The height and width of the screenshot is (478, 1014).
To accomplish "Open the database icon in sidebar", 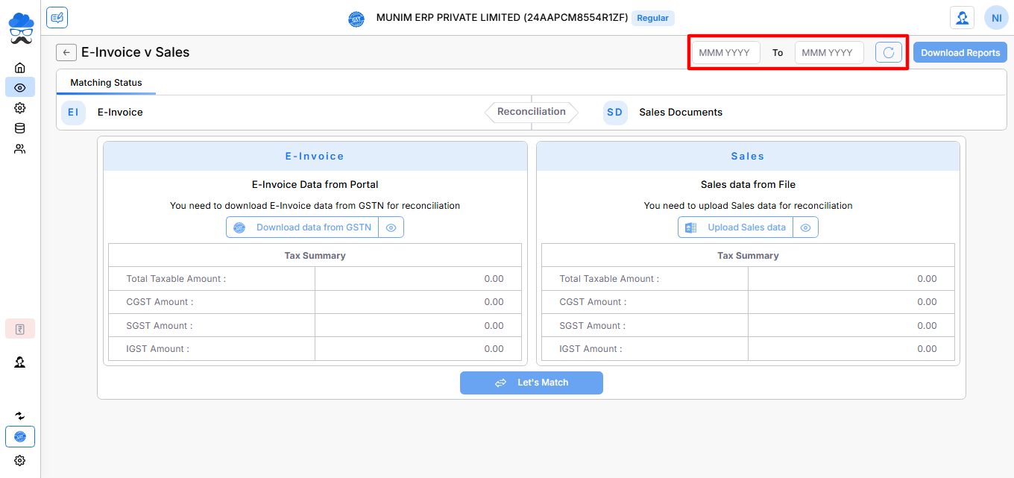I will [x=20, y=128].
